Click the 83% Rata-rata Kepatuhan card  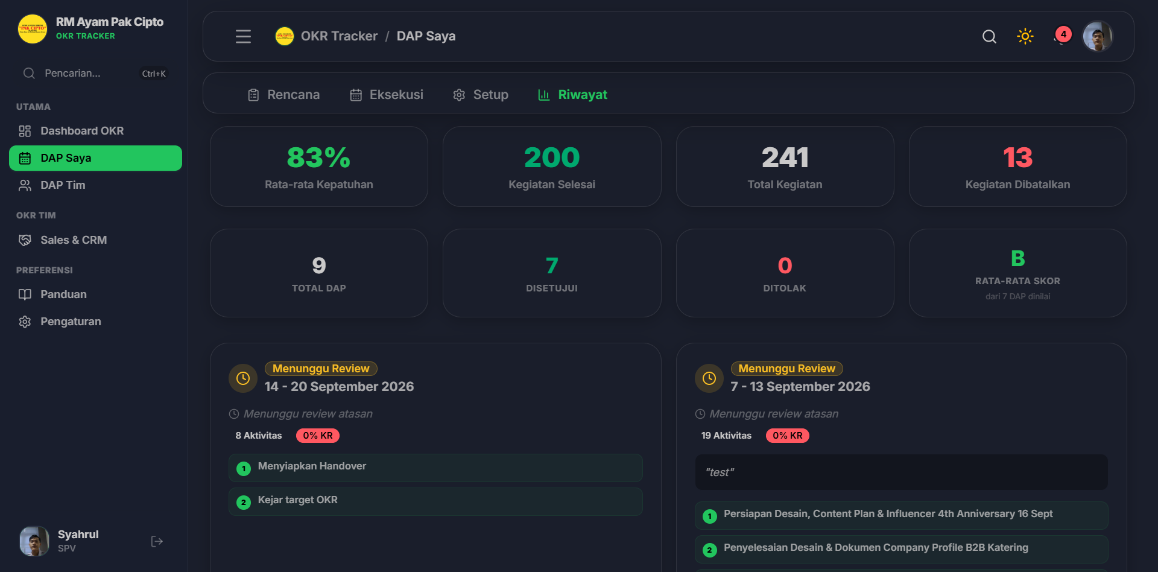pos(319,167)
